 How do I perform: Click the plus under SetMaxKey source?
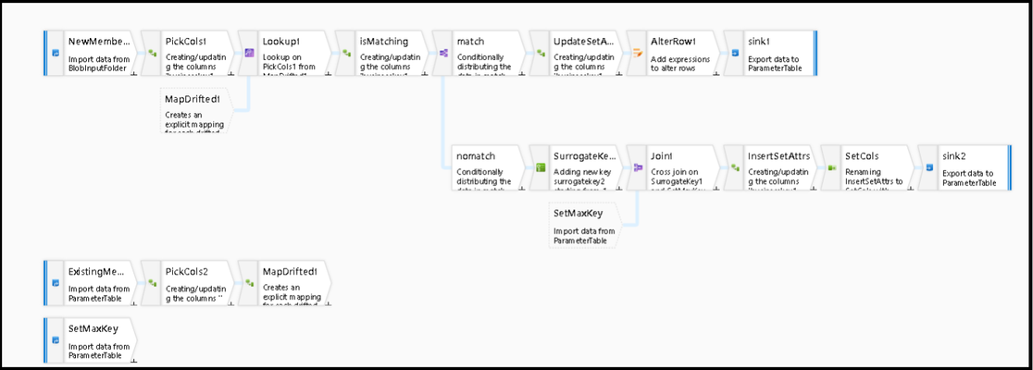(133, 361)
